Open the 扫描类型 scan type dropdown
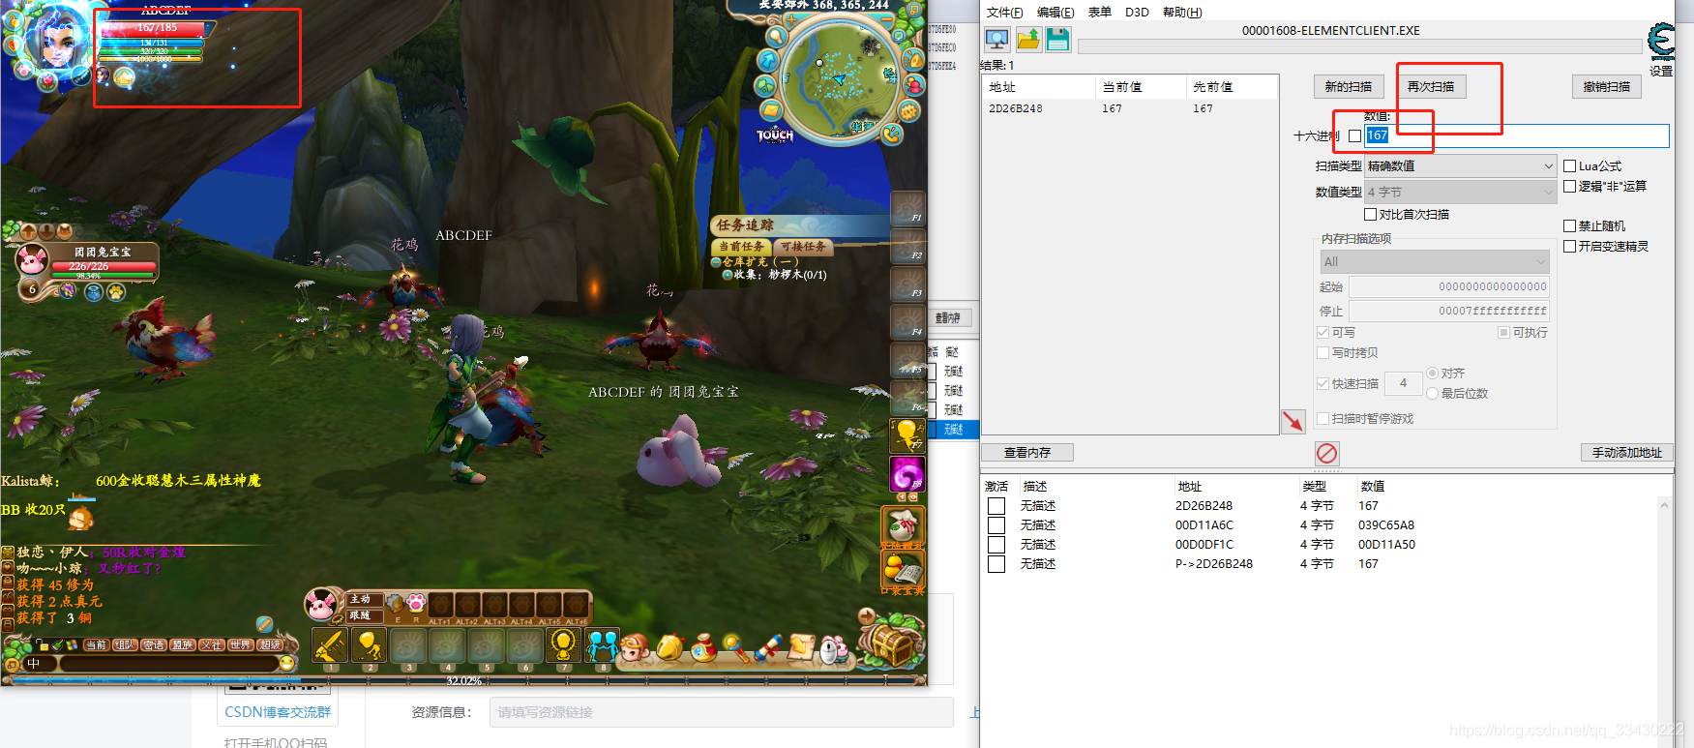 pyautogui.click(x=1461, y=166)
